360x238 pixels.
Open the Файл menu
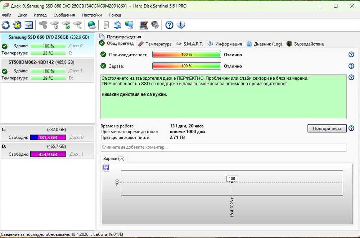pyautogui.click(x=6, y=15)
